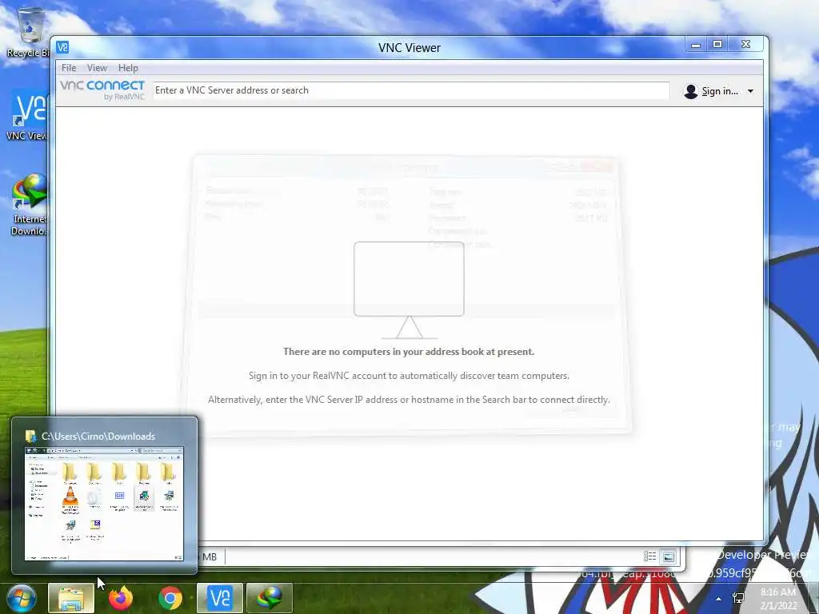Open the Downloads folder window thumbnail preview

click(105, 504)
